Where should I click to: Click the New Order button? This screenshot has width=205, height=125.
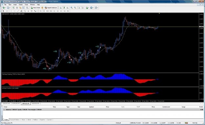(35, 8)
